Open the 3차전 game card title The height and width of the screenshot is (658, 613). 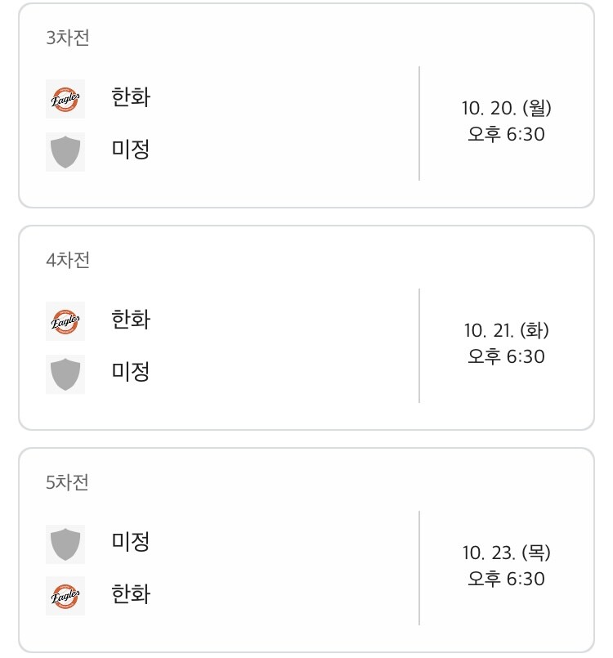pyautogui.click(x=68, y=38)
